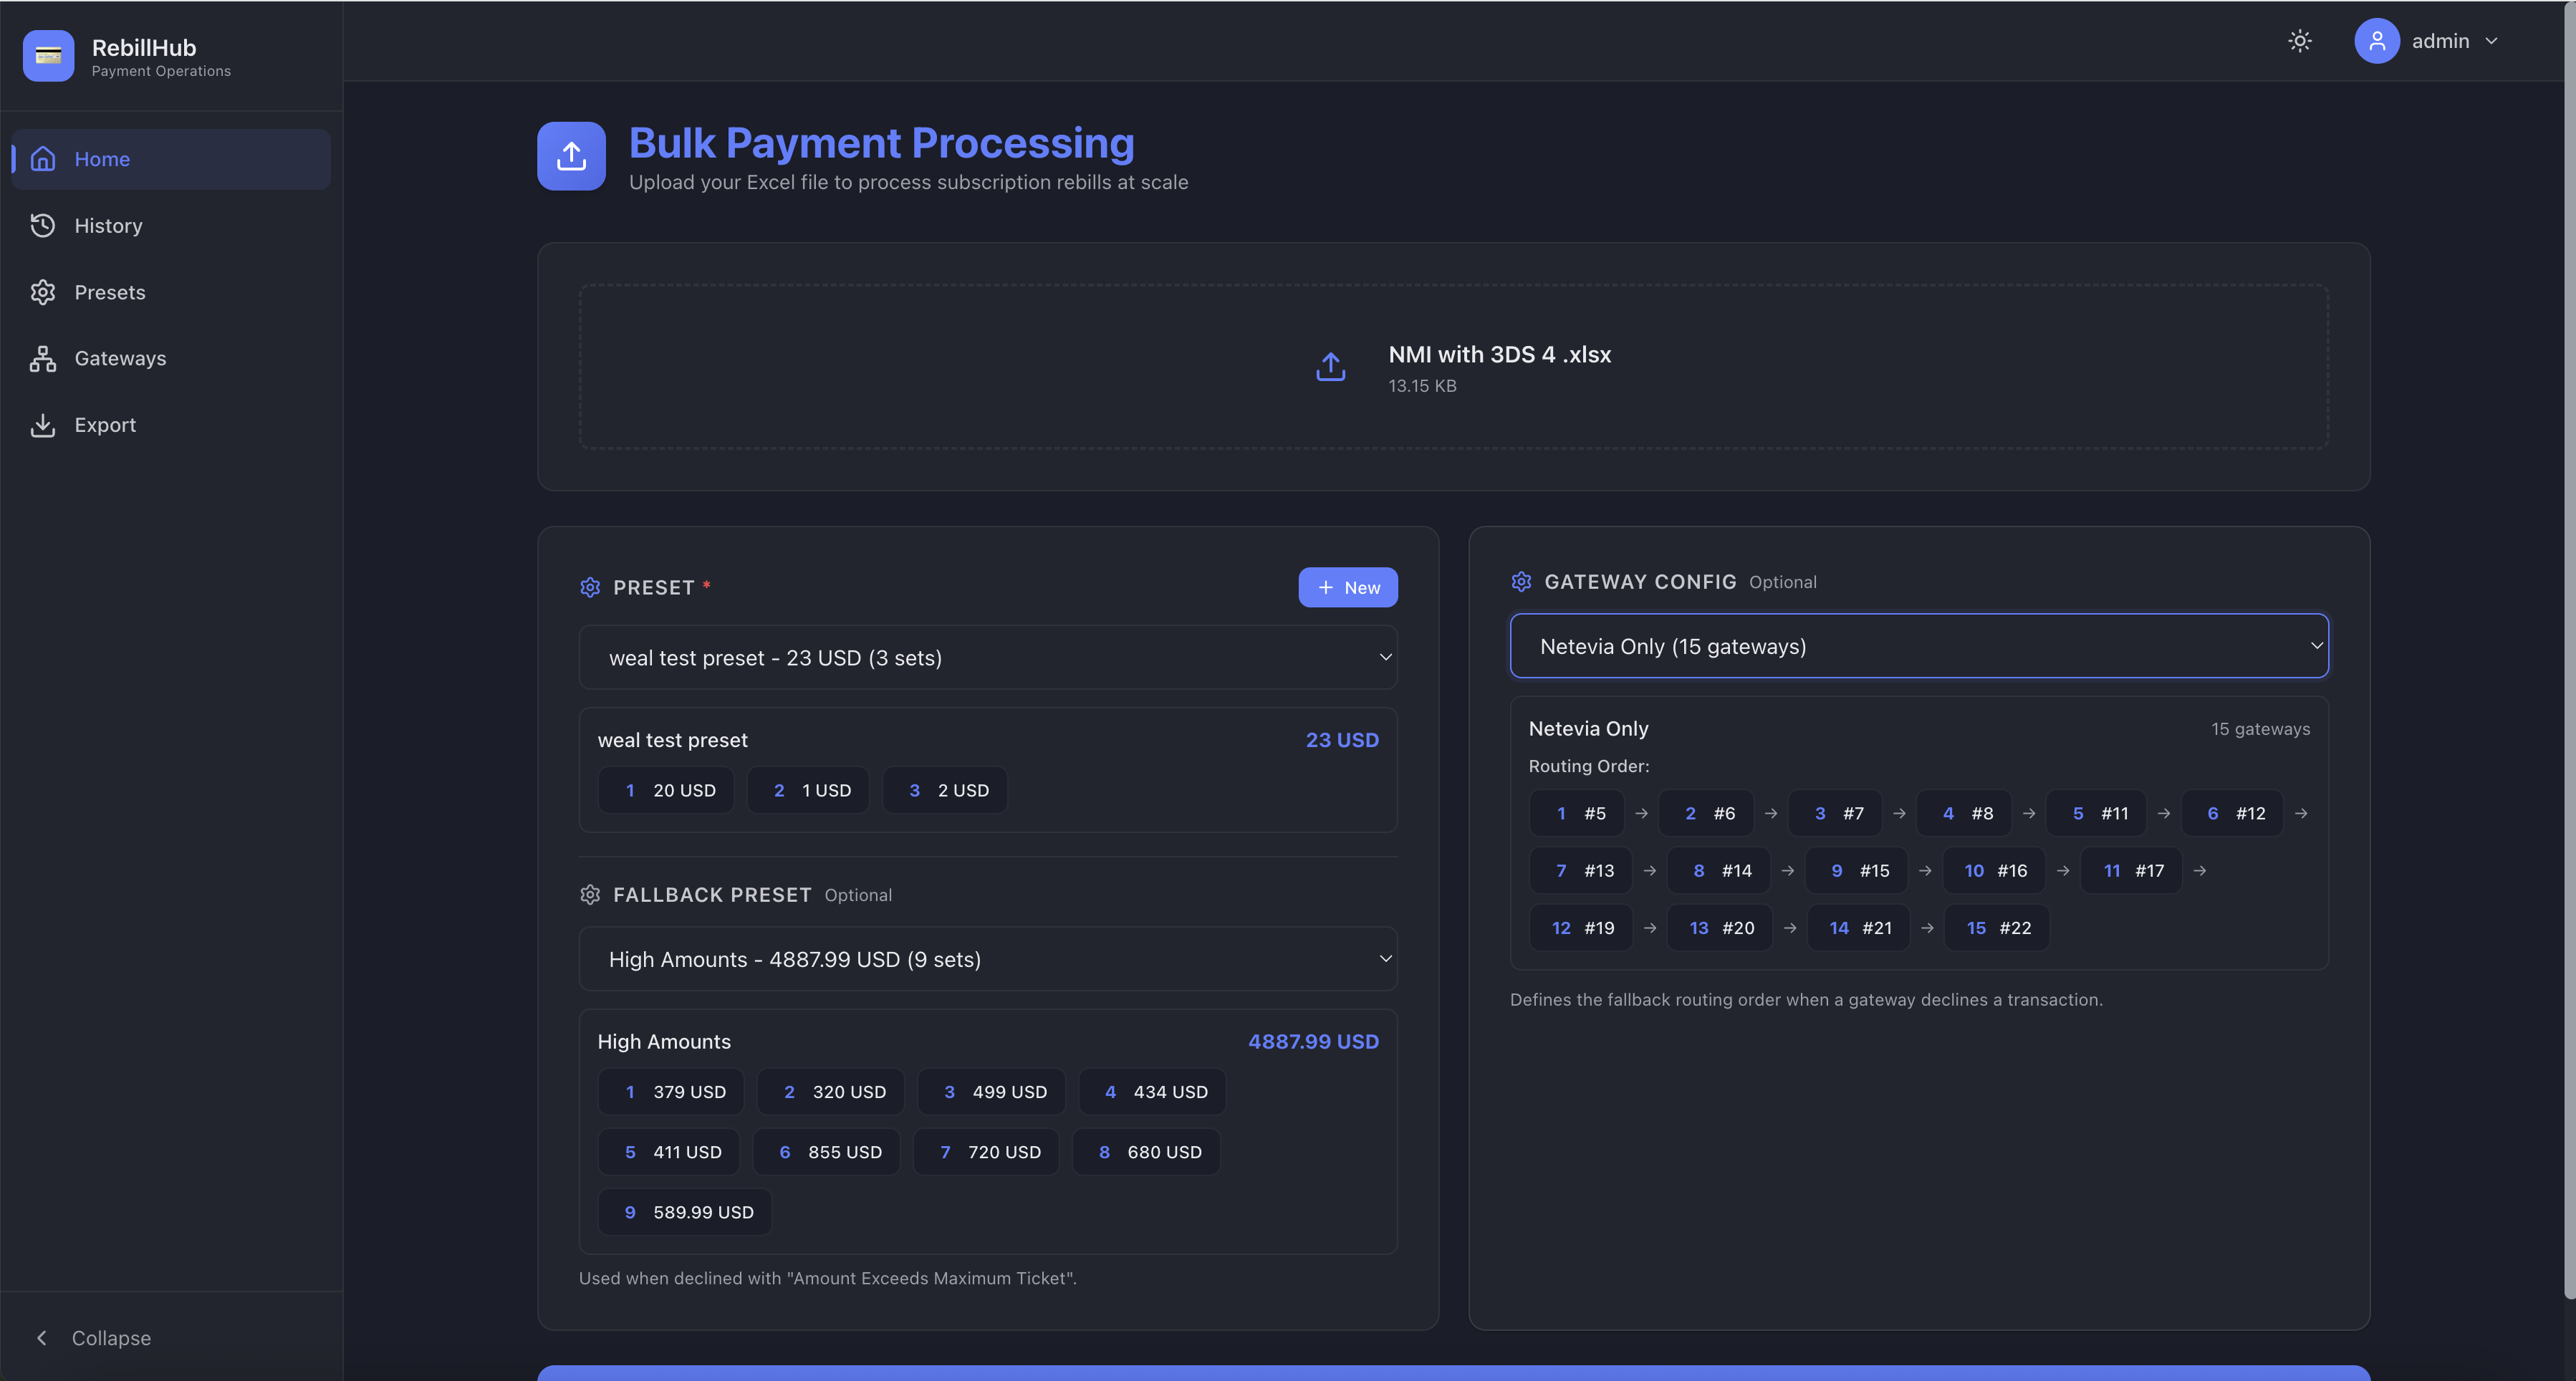Screen dimensions: 2576x1381
Task: Click routing chip 4 gateway #8
Action: click(x=1964, y=813)
